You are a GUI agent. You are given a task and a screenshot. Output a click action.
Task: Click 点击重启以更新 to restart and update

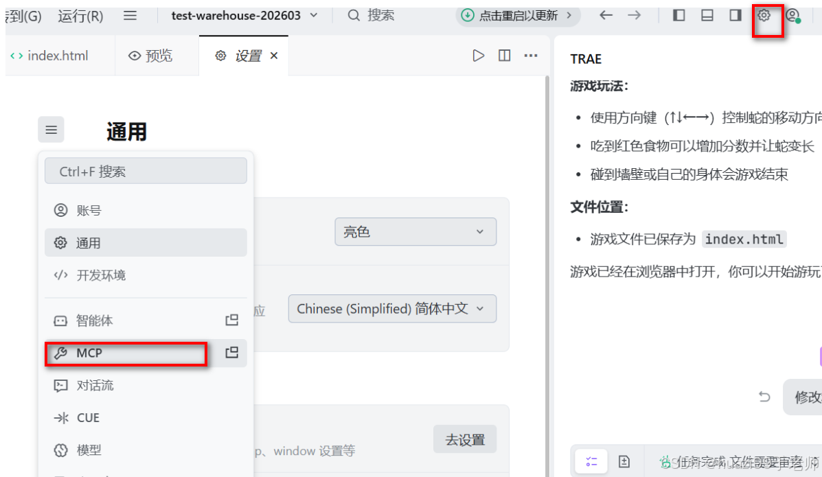pos(517,16)
